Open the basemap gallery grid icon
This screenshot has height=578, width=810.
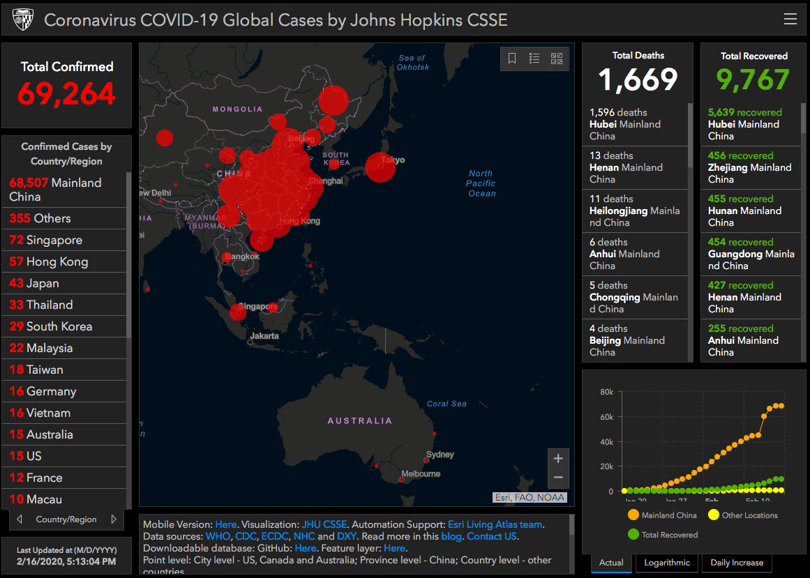557,59
